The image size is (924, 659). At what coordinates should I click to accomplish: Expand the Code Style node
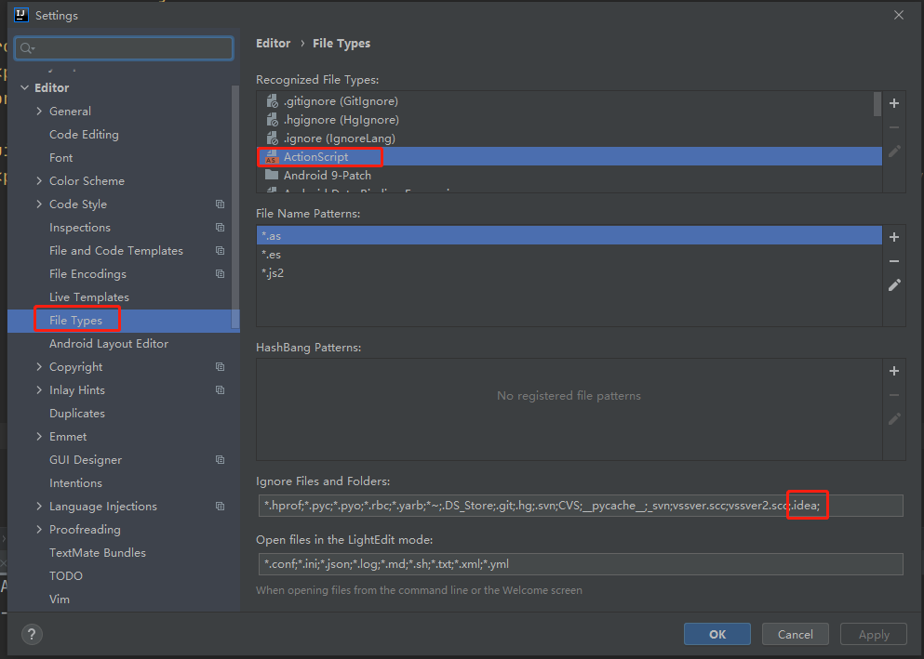(x=39, y=204)
